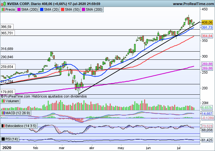Click the 68,058 stochastic value tag
Image resolution: width=215 pixels, height=151 pixels.
[x=207, y=130]
